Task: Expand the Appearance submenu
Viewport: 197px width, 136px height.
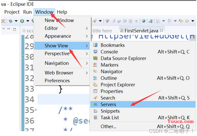Action: click(x=62, y=36)
